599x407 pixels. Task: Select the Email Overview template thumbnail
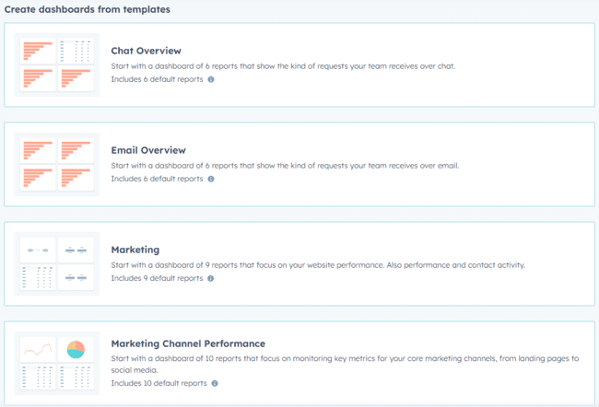[57, 164]
